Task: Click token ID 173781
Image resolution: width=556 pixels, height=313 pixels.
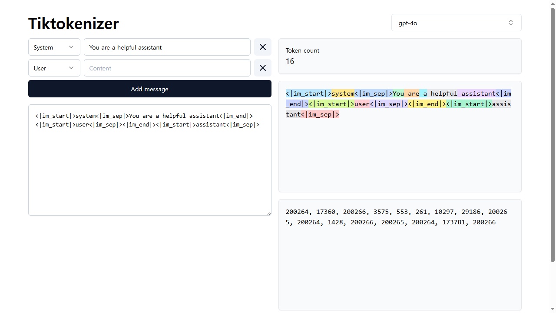Action: [x=453, y=222]
